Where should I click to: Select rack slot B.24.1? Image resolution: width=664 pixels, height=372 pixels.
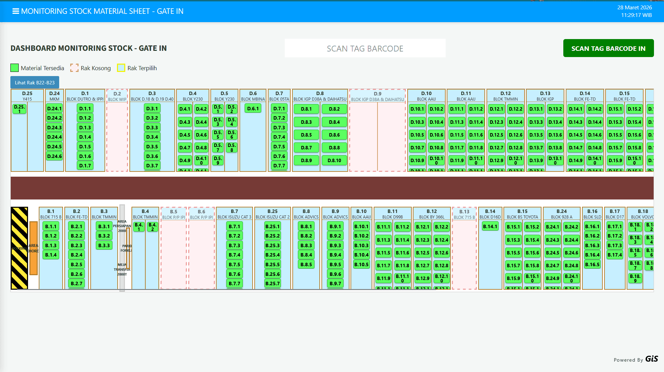pos(552,227)
